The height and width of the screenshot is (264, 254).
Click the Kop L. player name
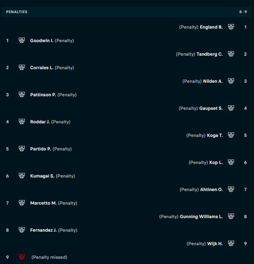pyautogui.click(x=216, y=162)
